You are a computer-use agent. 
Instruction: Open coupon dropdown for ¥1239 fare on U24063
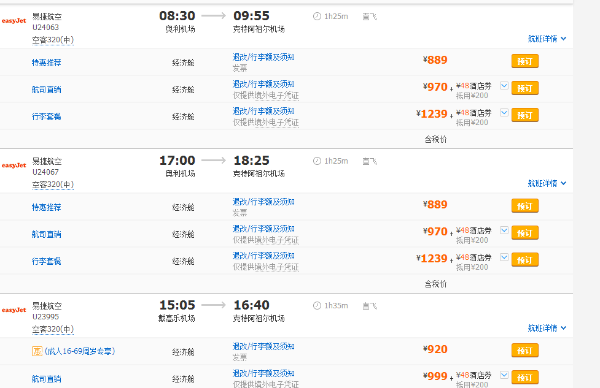pos(504,113)
